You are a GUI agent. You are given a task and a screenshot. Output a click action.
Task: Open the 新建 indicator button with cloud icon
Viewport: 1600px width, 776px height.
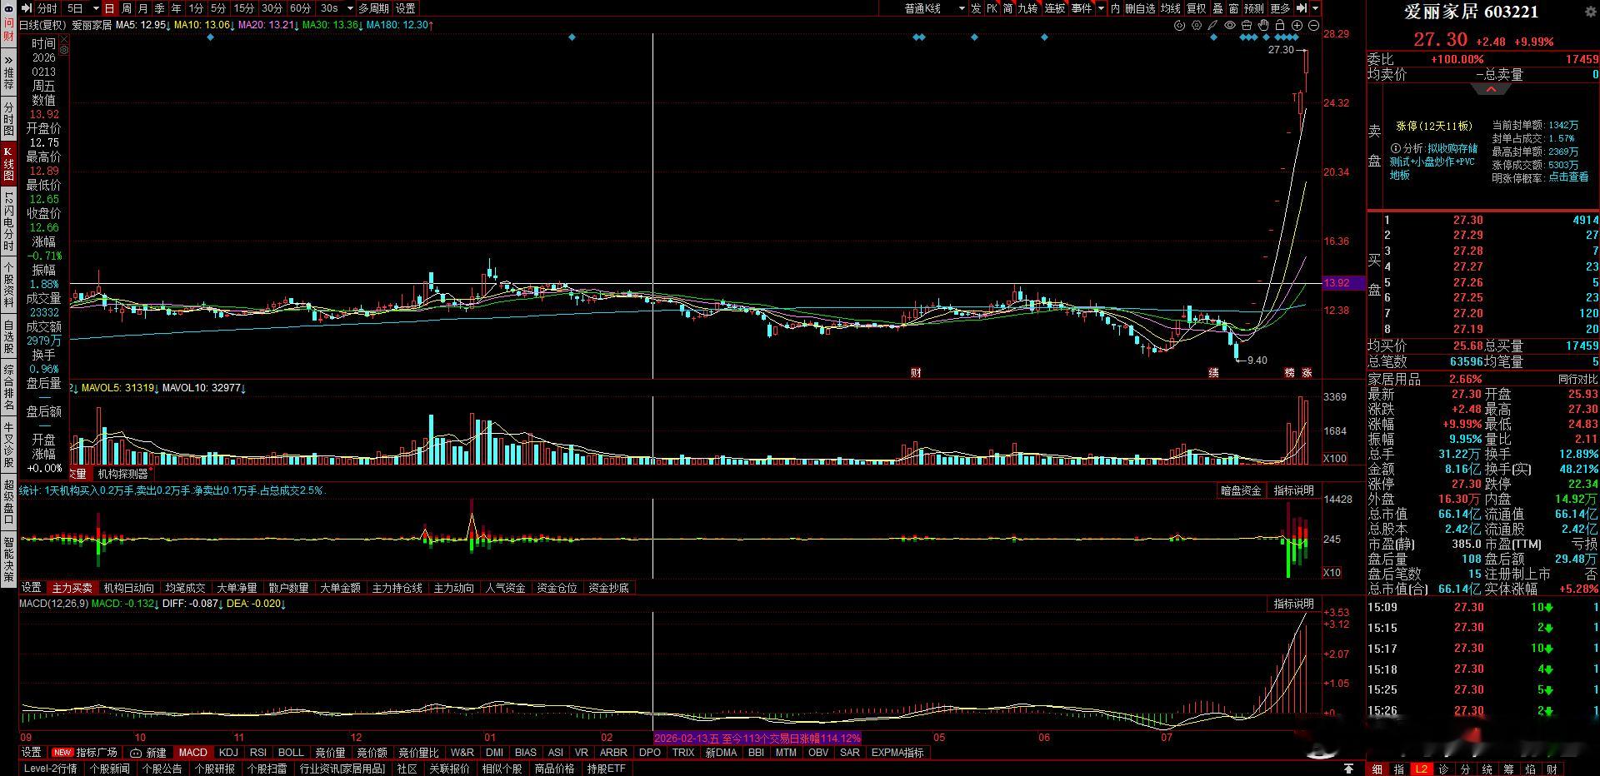pyautogui.click(x=148, y=753)
